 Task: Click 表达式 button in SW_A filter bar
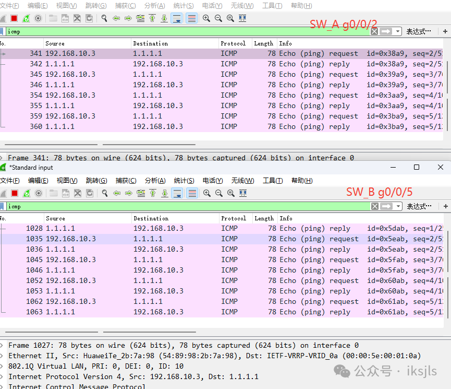pos(419,31)
